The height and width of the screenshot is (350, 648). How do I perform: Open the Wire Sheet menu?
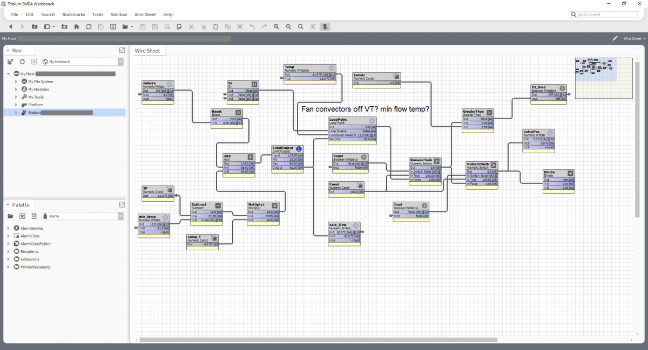[x=145, y=15]
